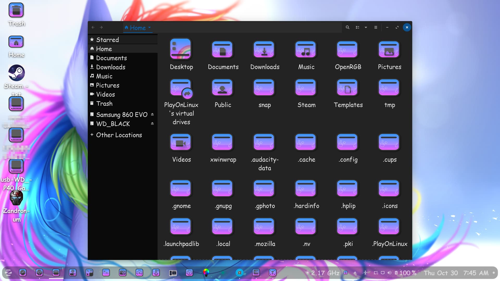Open Trash in the sidebar
Image resolution: width=500 pixels, height=281 pixels.
pos(104,104)
